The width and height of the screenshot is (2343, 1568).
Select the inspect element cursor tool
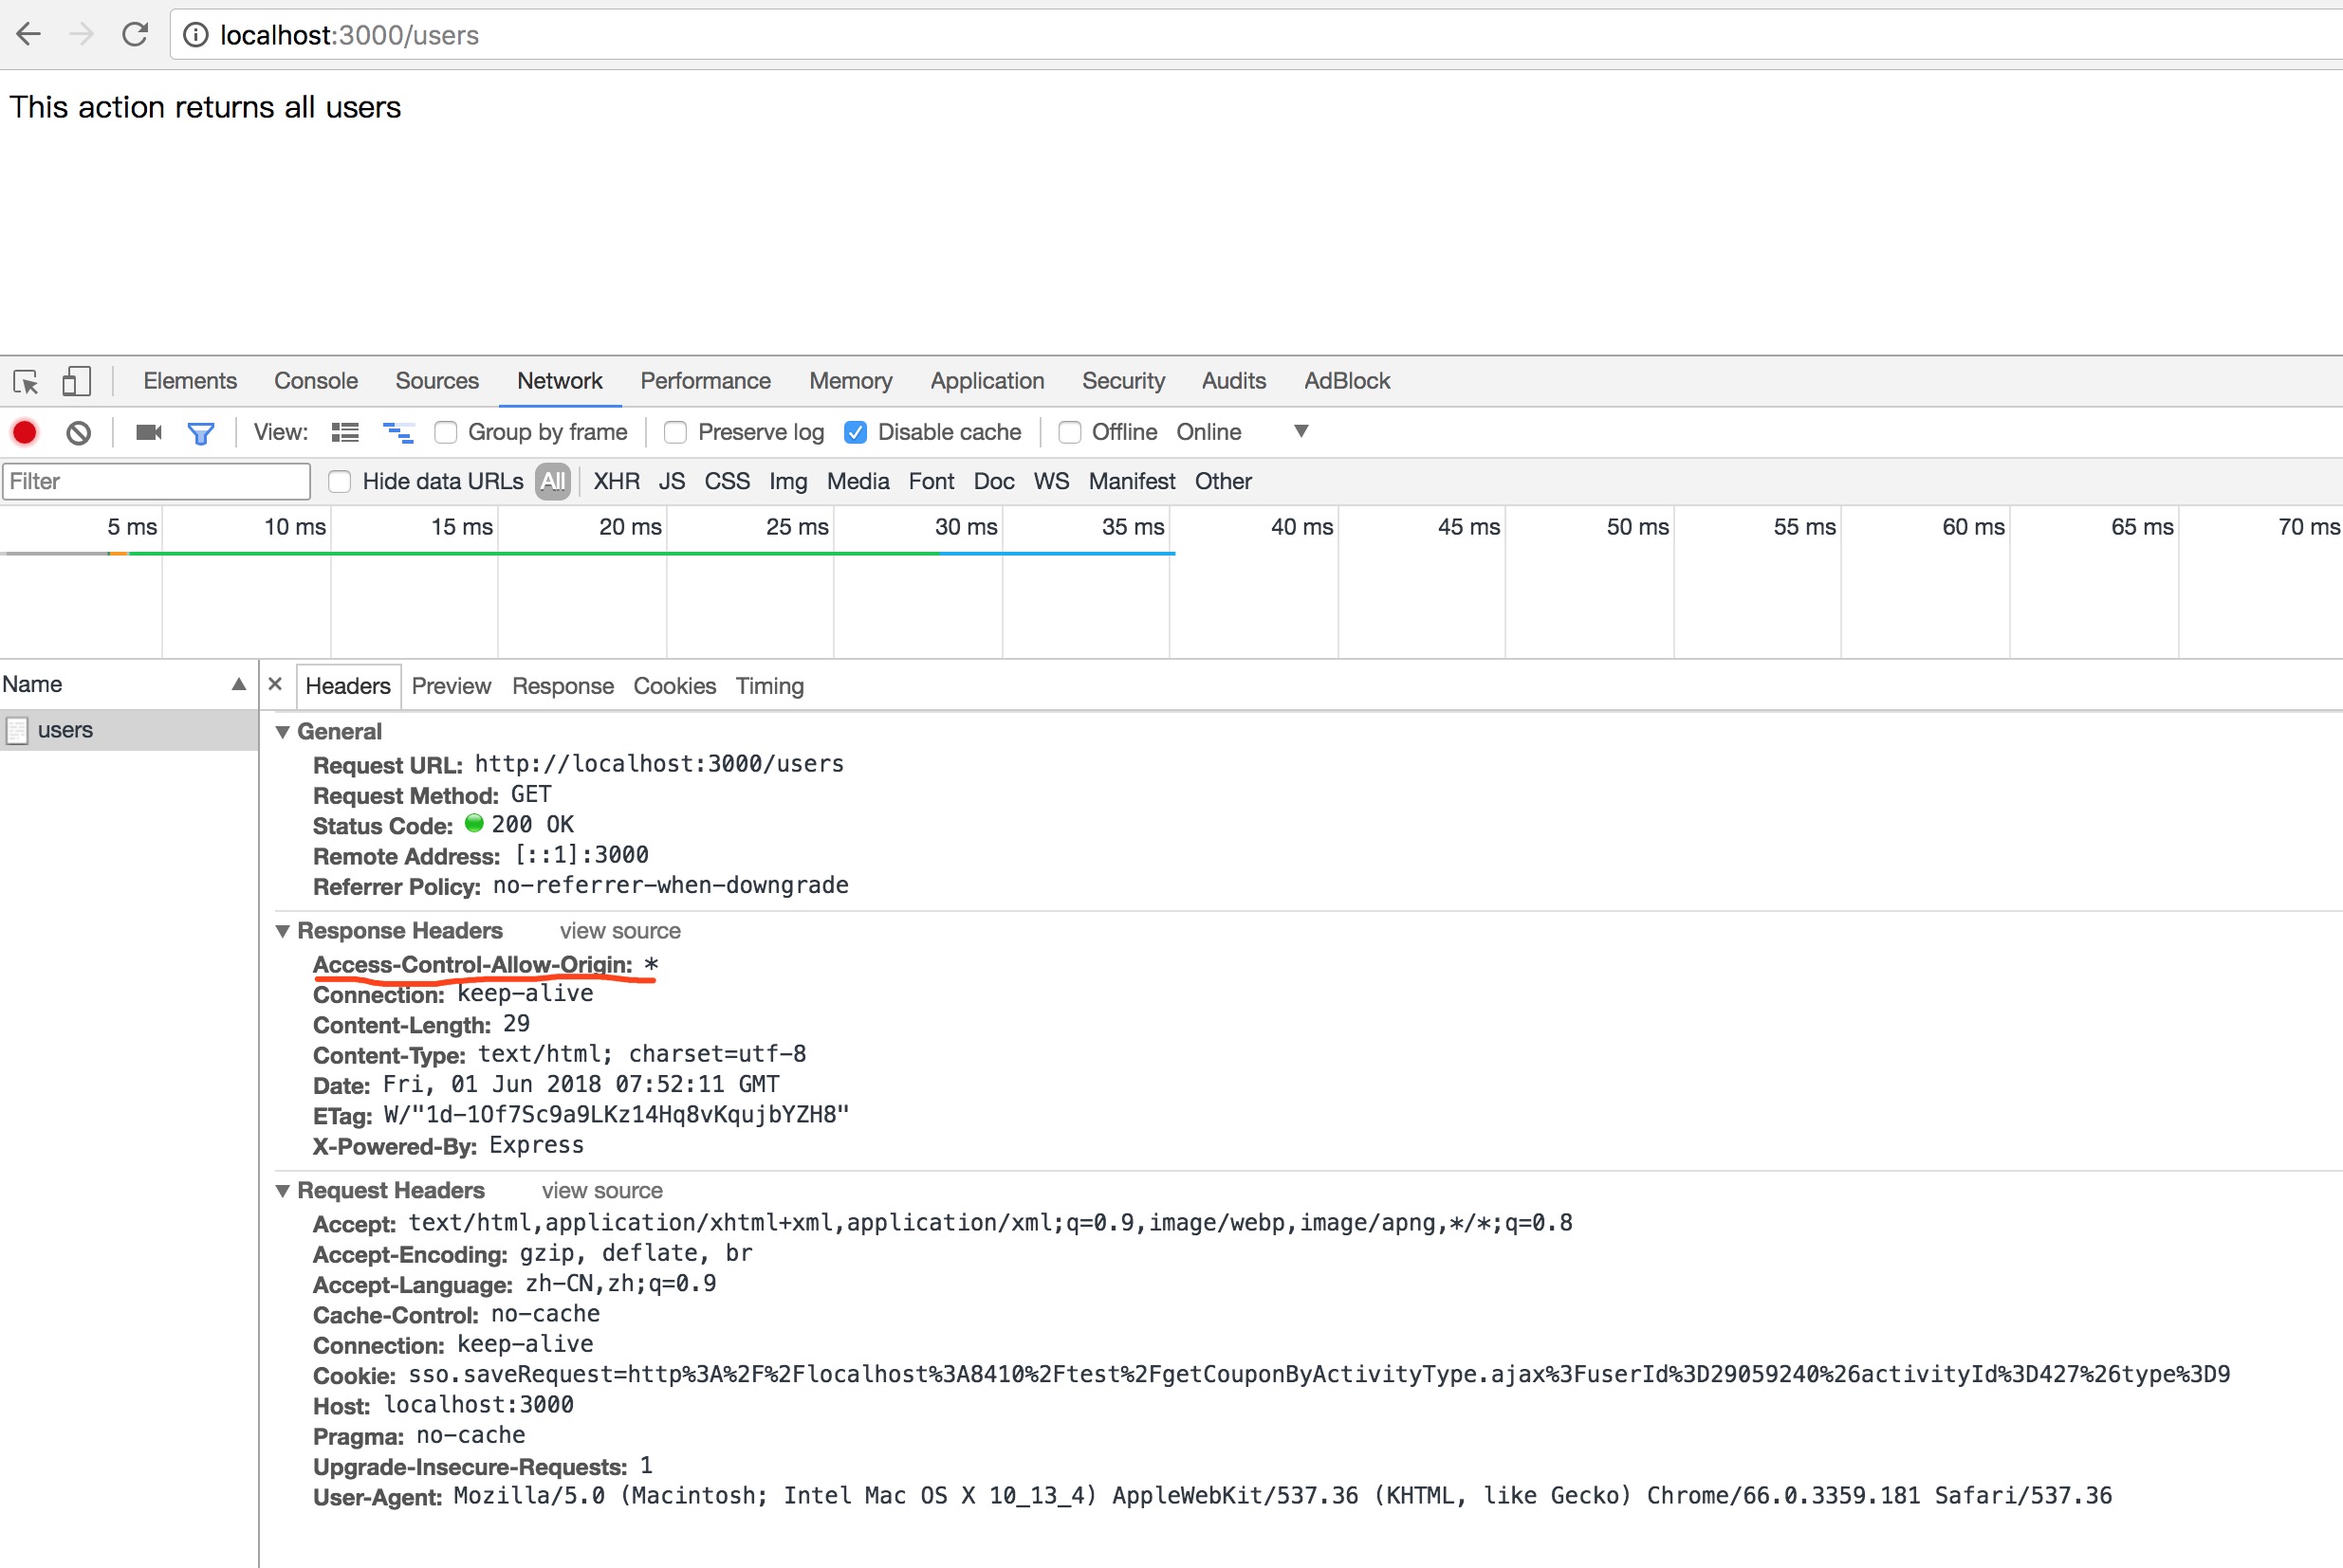[25, 381]
